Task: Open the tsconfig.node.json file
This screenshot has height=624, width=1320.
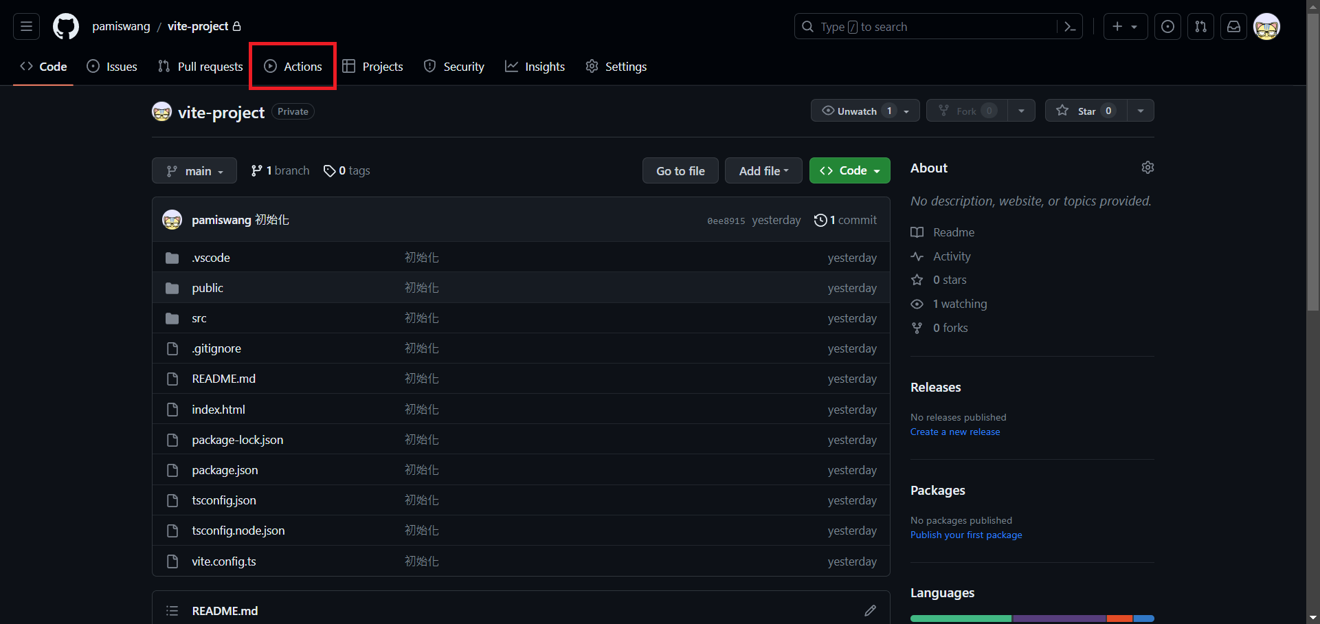Action: click(x=238, y=531)
